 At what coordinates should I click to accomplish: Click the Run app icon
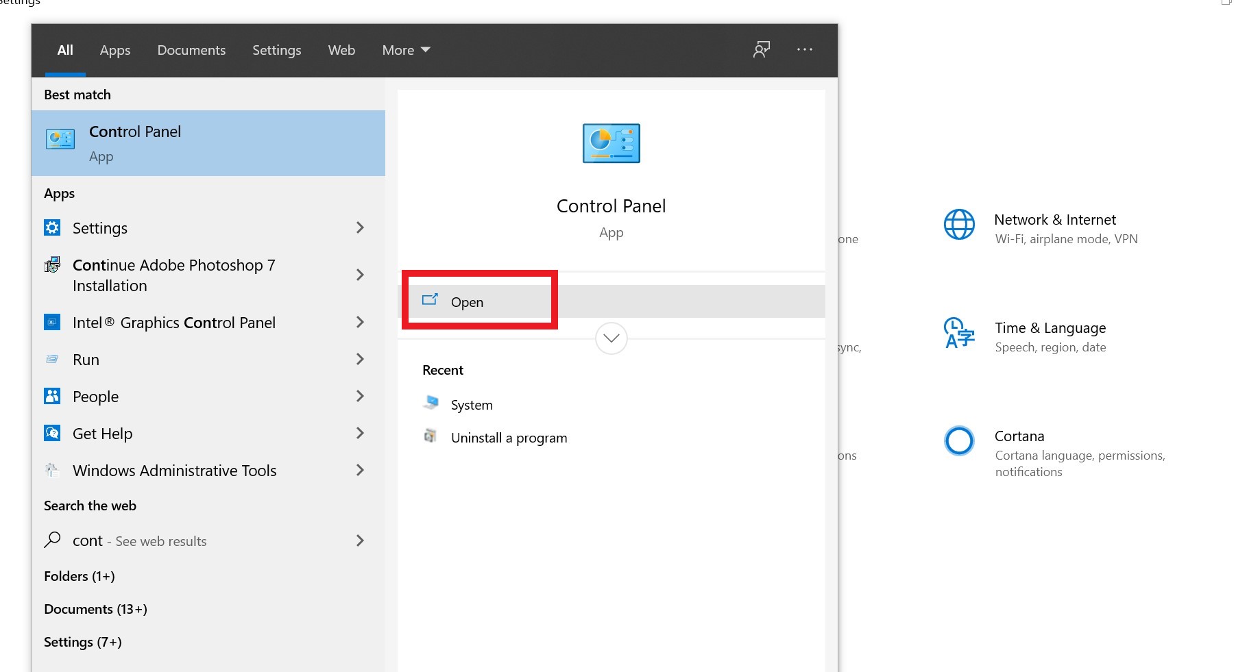tap(52, 359)
